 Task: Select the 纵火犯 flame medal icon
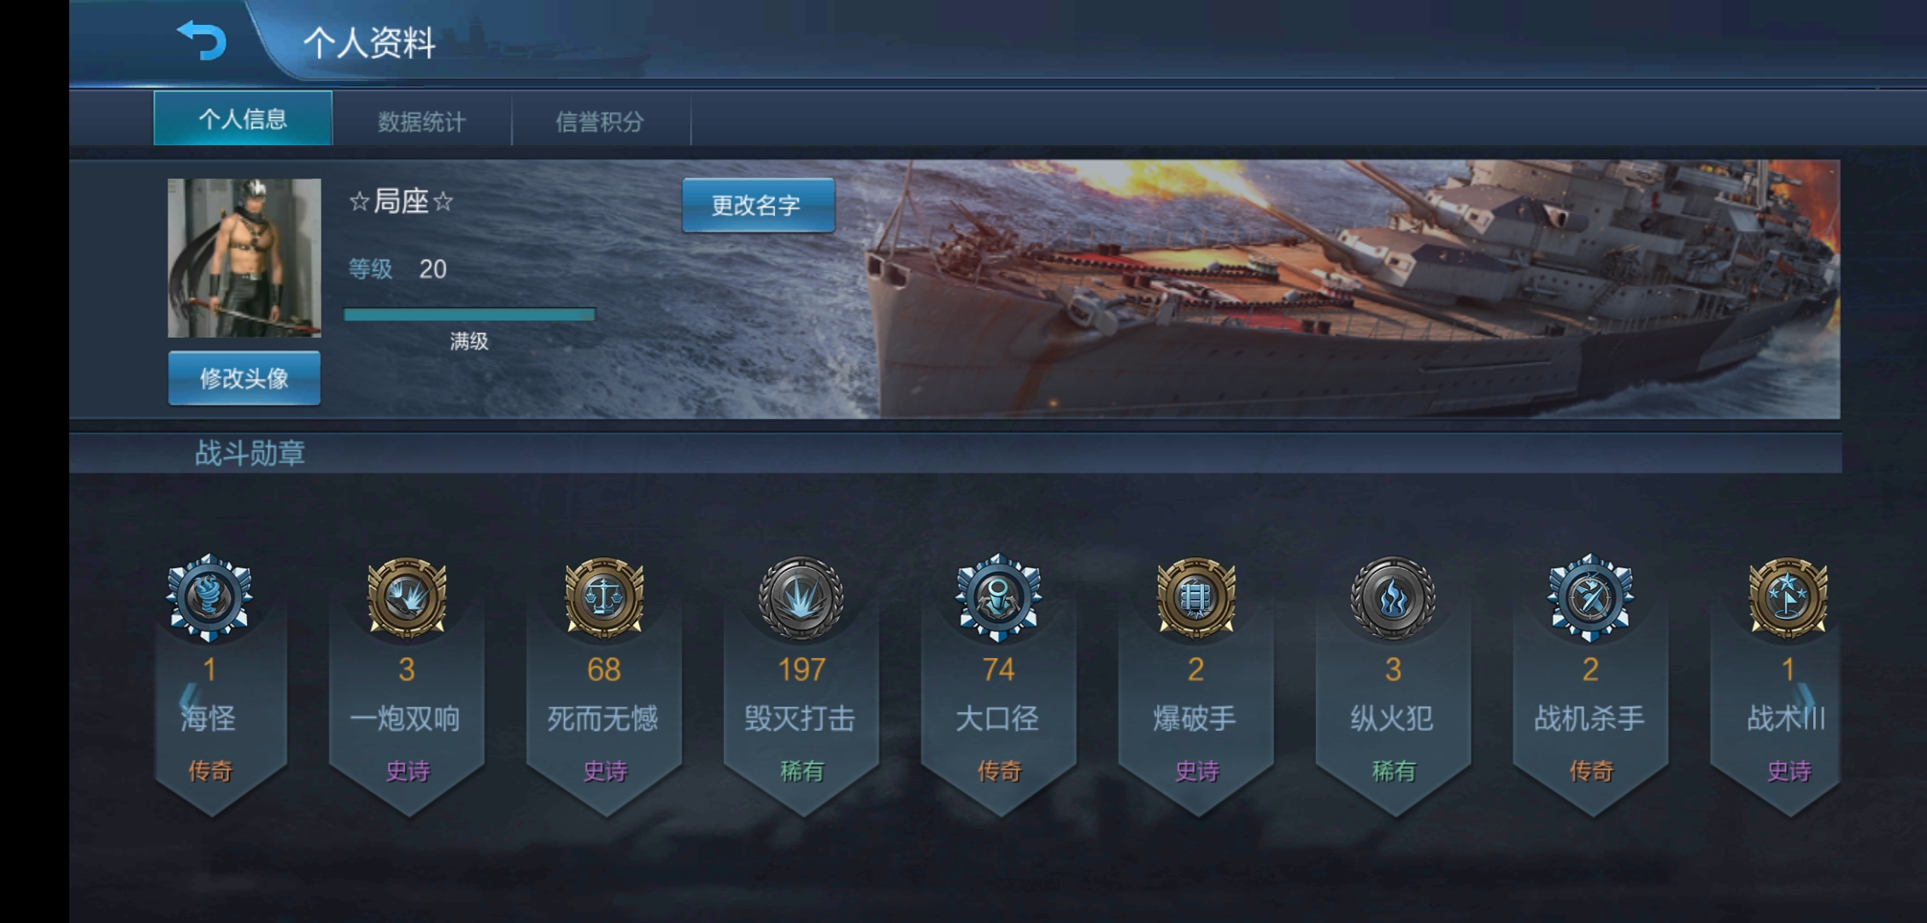pyautogui.click(x=1393, y=597)
